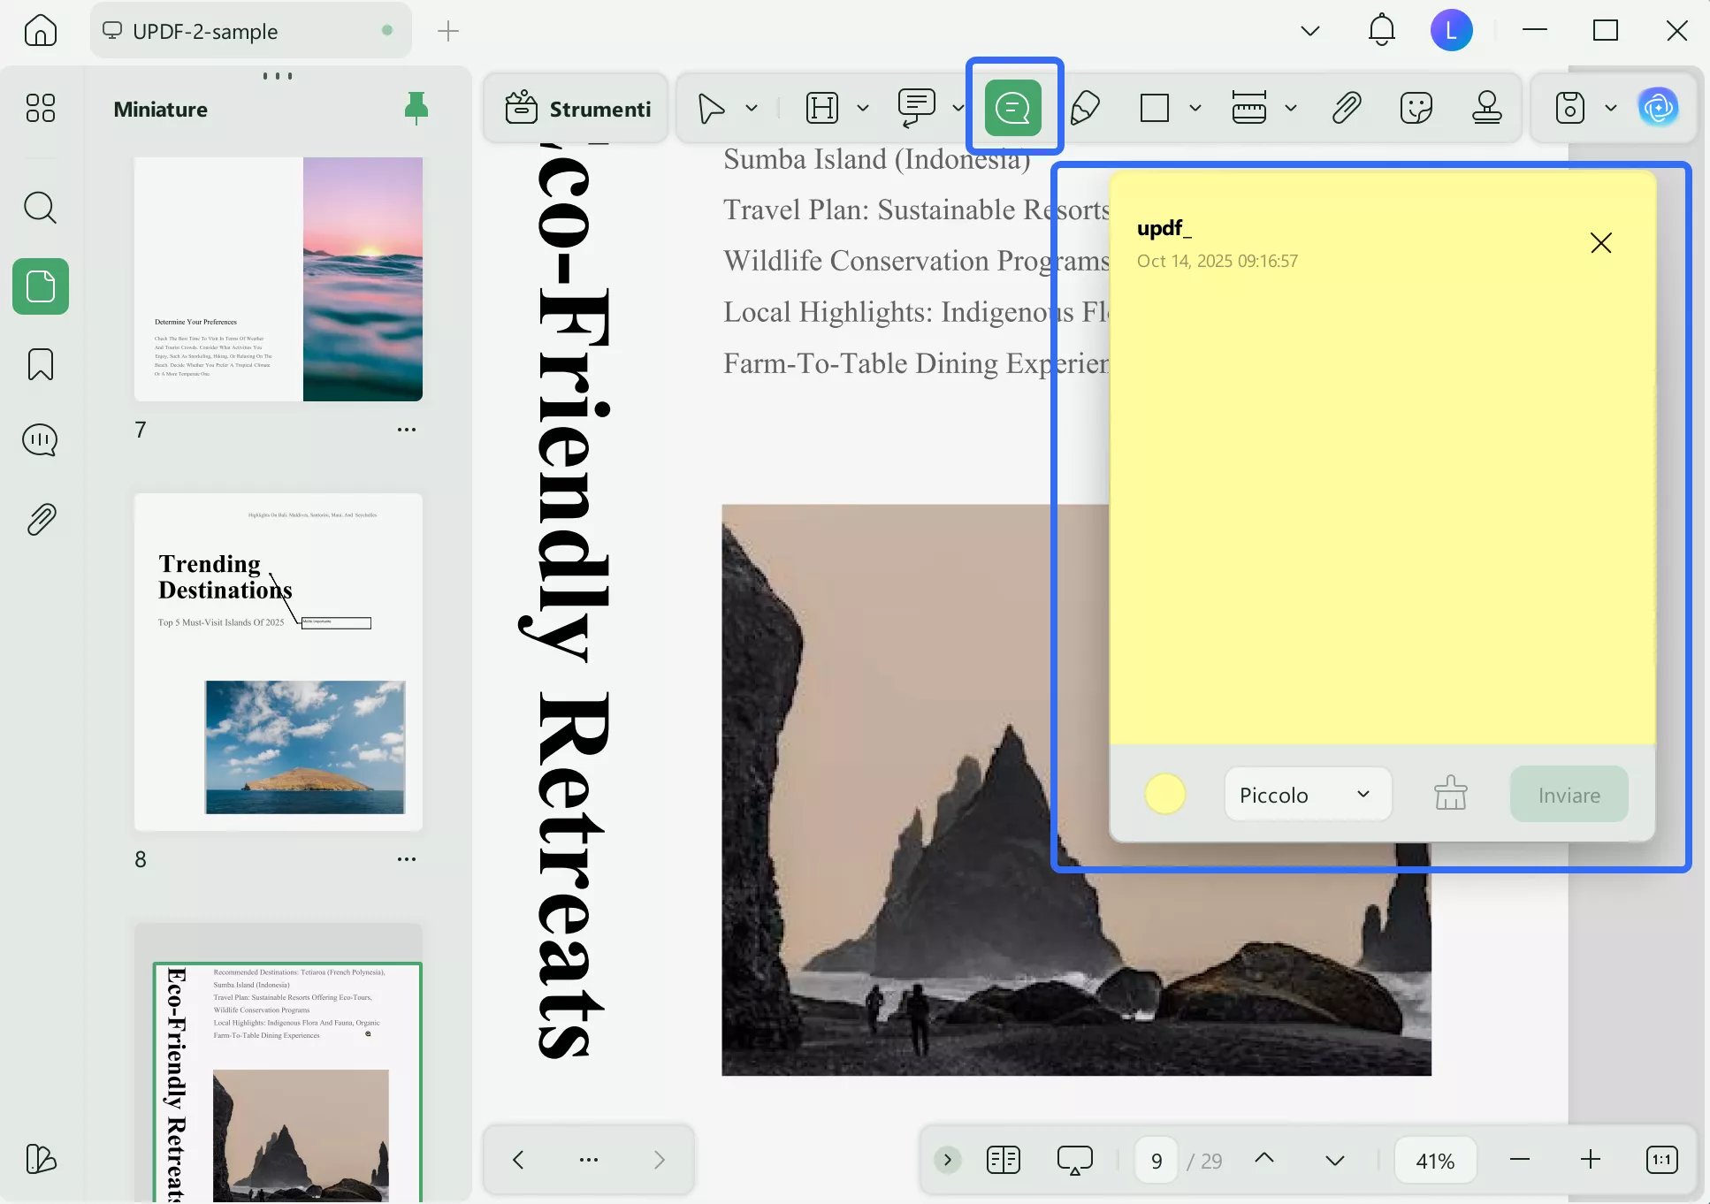Viewport: 1710px width, 1204px height.
Task: Click the attachment paperclip toolbar icon
Action: (1346, 108)
